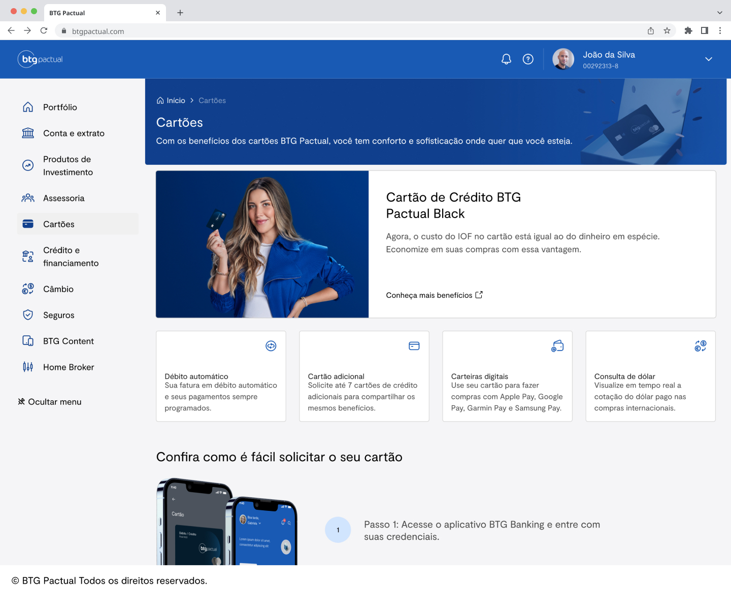The height and width of the screenshot is (591, 731).
Task: Click the Câmbio currency icon in sidebar
Action: coord(28,289)
